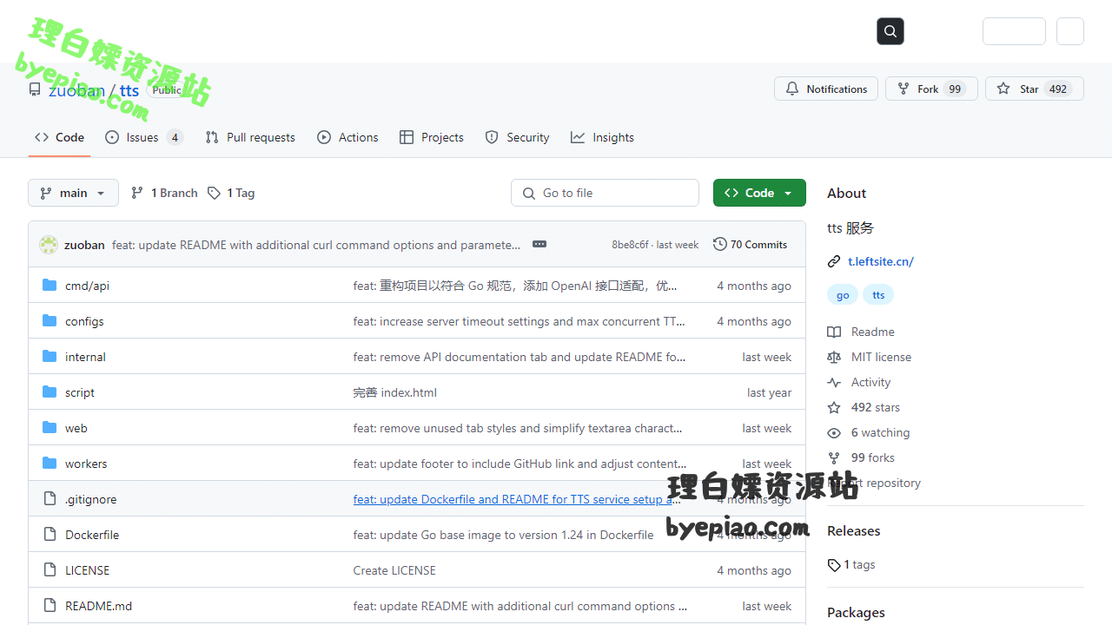Click eye icon next to 6 watching
Image resolution: width=1112 pixels, height=625 pixels.
point(834,432)
